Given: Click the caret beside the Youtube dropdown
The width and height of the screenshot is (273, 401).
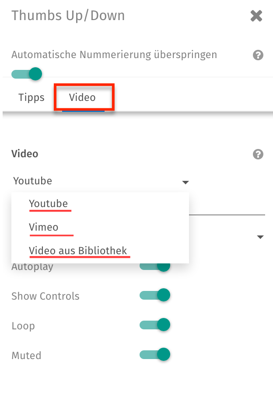Looking at the screenshot, I should tap(185, 182).
